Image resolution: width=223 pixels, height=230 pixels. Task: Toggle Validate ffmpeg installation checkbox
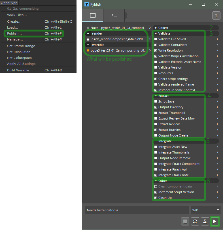[x=156, y=56]
